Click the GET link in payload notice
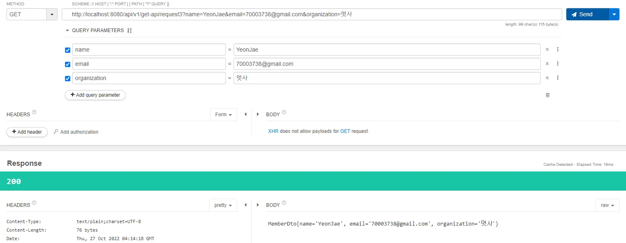Image resolution: width=626 pixels, height=243 pixels. pos(345,131)
